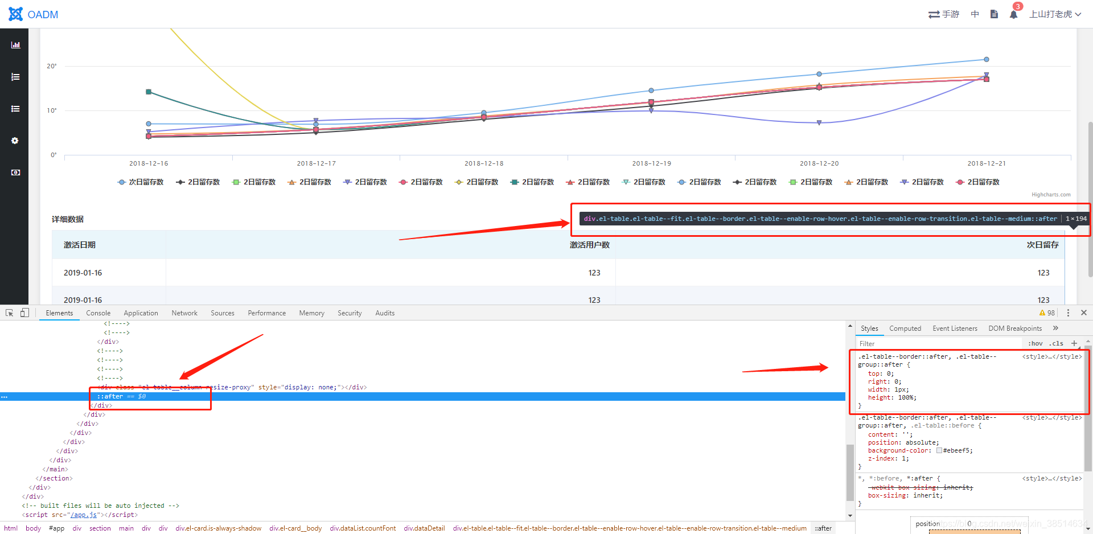
Task: Open the settings gear sidebar item
Action: (15, 140)
